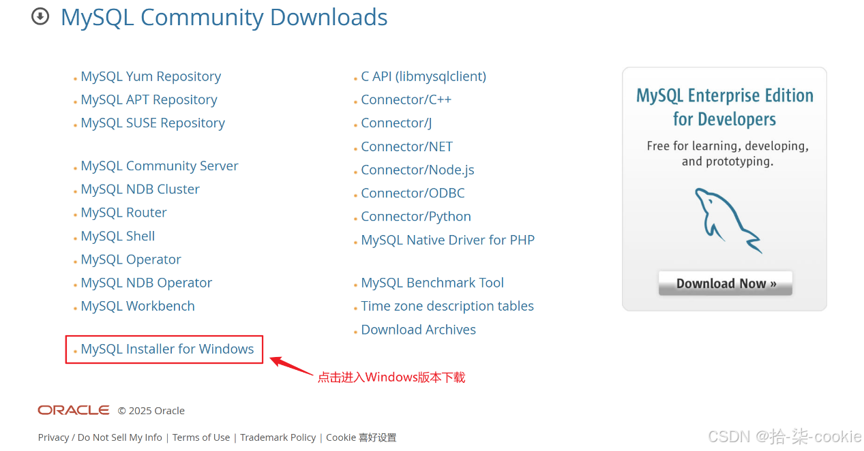The width and height of the screenshot is (864, 451).
Task: Open Connector/NET link
Action: 407,146
